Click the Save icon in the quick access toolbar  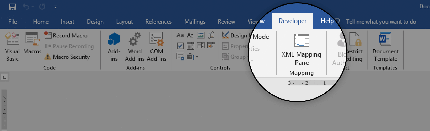13,7
